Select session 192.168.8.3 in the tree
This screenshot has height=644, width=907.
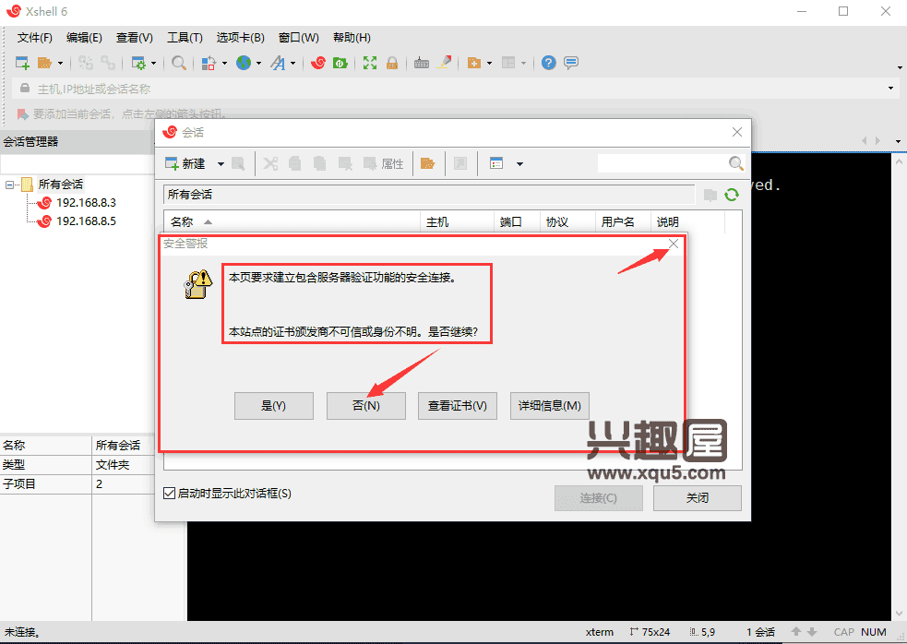pyautogui.click(x=86, y=202)
